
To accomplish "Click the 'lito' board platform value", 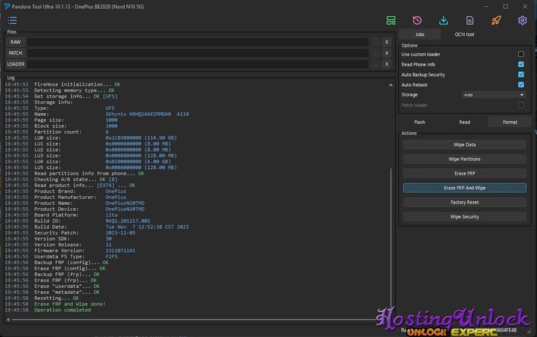I will point(111,215).
